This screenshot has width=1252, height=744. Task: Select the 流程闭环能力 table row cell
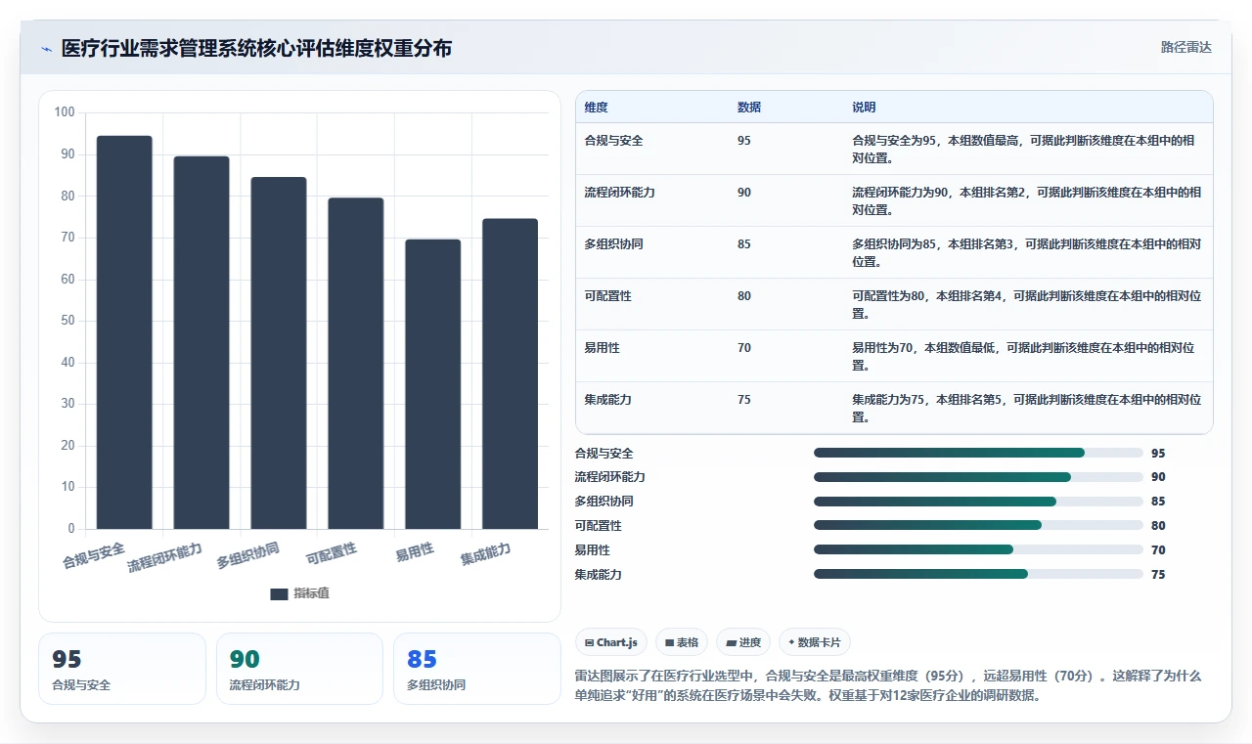coord(619,193)
